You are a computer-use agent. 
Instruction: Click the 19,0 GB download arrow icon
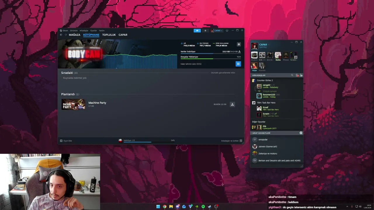(x=240, y=51)
